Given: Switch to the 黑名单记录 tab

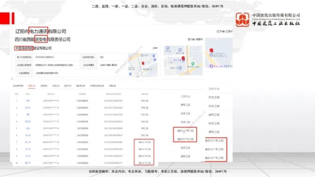Looking at the screenshot, I should (81, 86).
